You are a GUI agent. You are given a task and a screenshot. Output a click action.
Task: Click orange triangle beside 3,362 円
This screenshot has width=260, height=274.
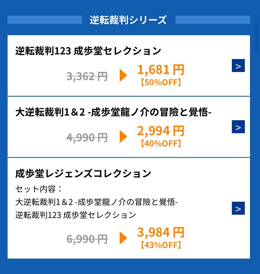[x=123, y=75]
